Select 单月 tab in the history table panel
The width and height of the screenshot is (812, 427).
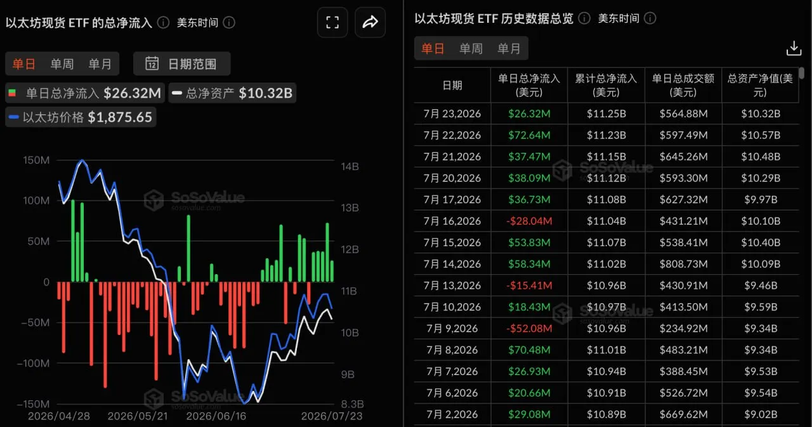click(x=509, y=49)
